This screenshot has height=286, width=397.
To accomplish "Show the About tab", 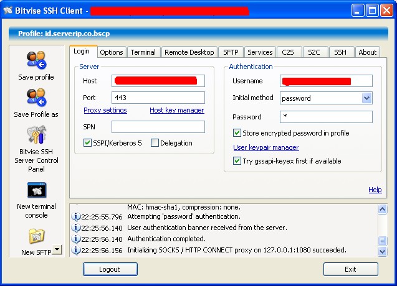I will [368, 52].
